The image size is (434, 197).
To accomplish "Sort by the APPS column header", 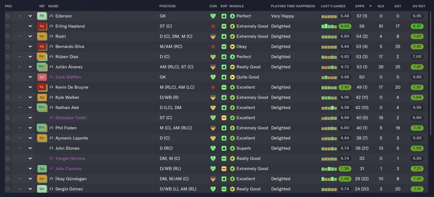I will coord(360,6).
